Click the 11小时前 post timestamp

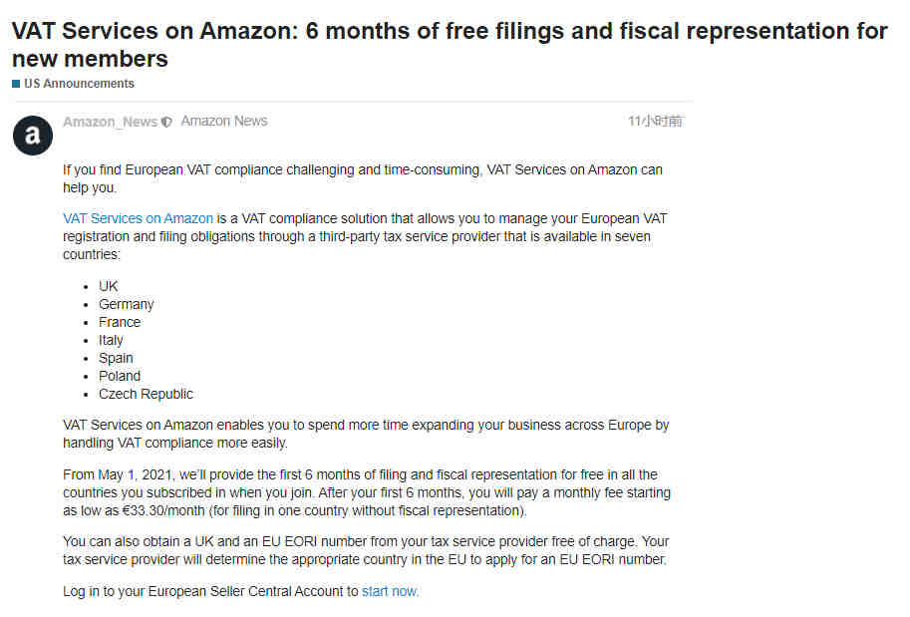(655, 122)
